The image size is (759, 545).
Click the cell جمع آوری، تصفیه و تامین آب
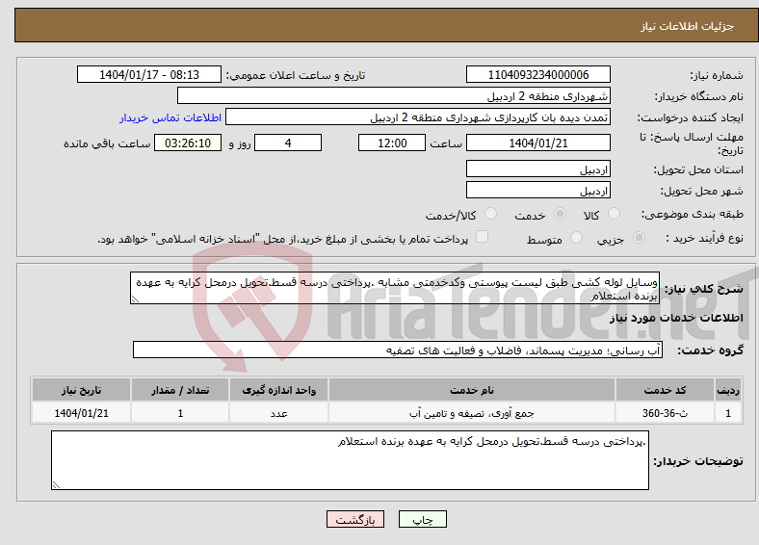[472, 413]
